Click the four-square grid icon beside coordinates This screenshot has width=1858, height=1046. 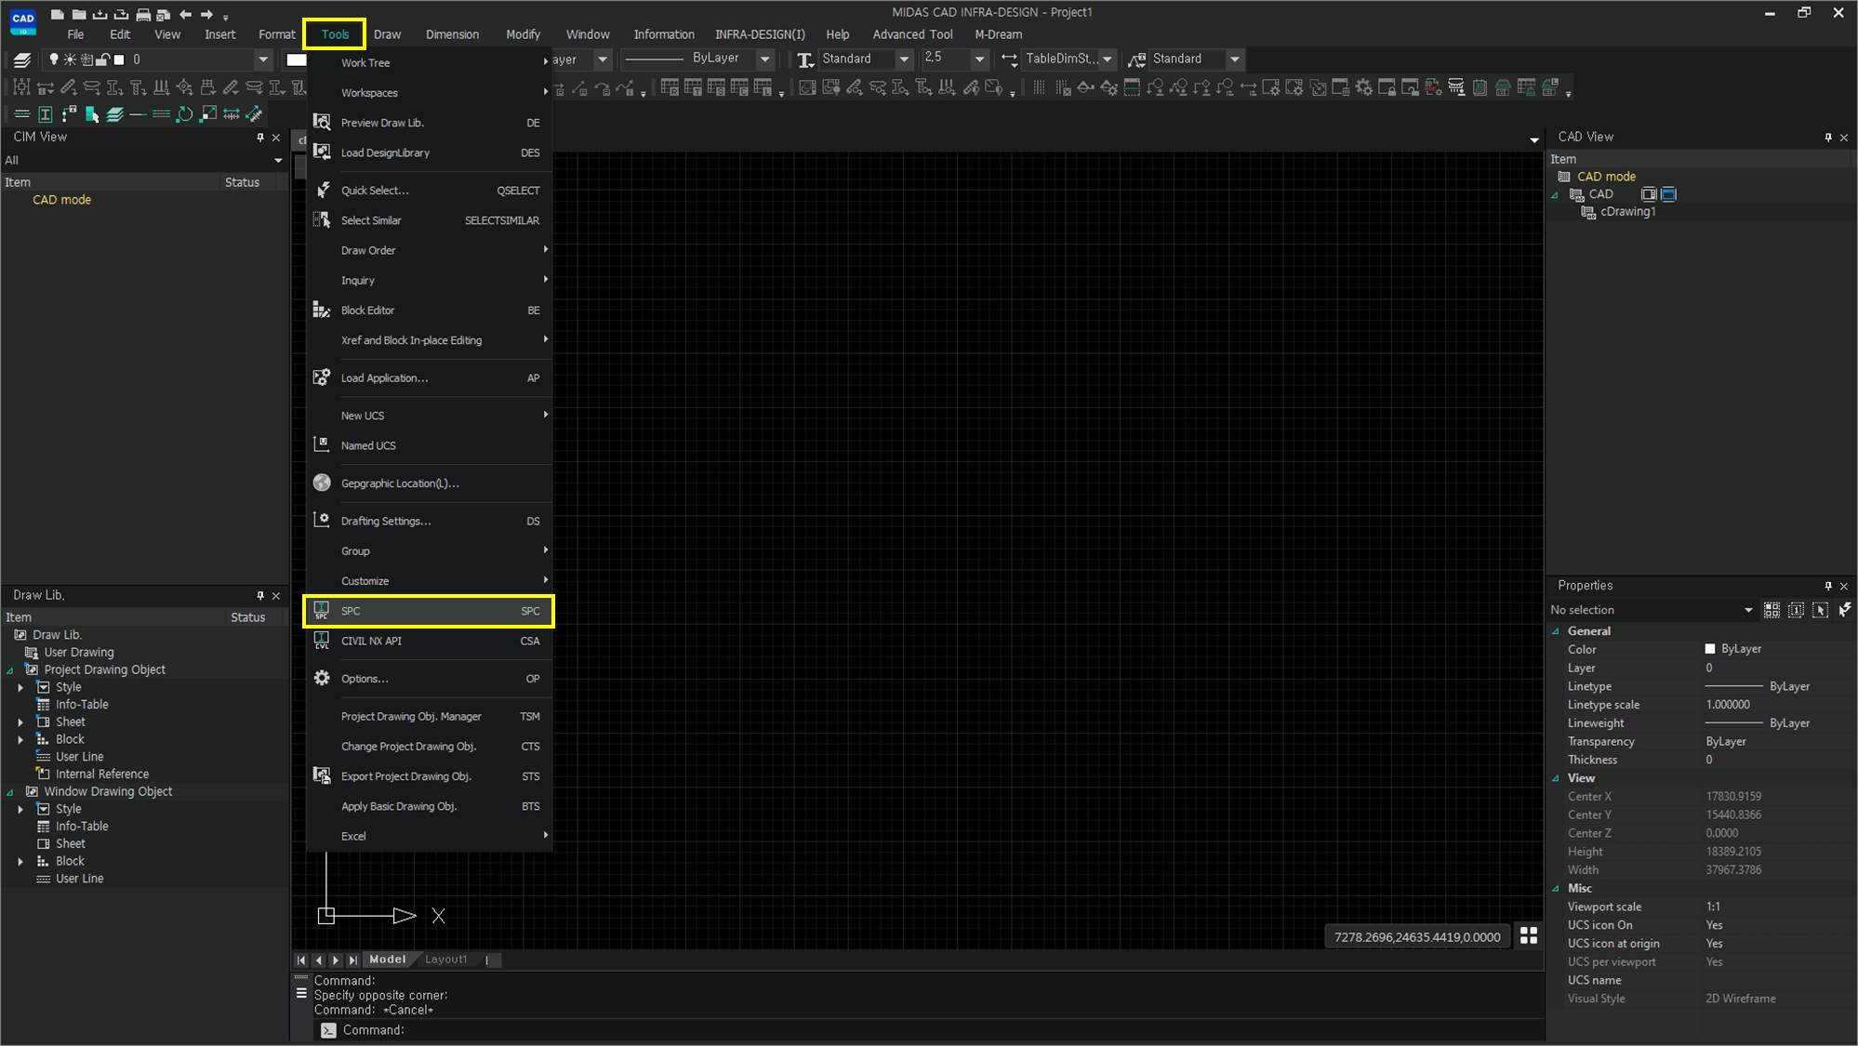1529,935
